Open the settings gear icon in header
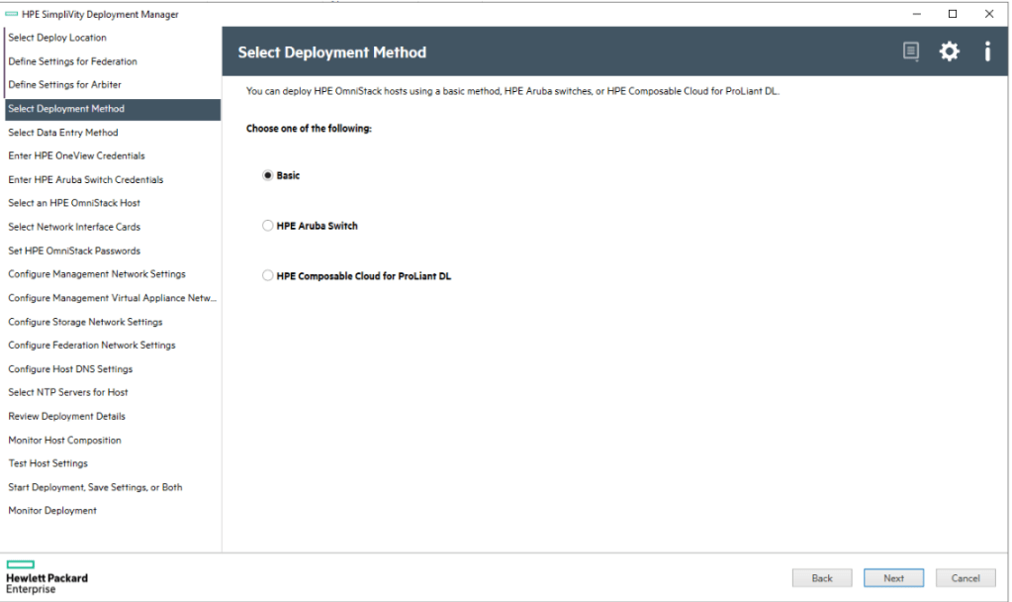 coord(949,52)
